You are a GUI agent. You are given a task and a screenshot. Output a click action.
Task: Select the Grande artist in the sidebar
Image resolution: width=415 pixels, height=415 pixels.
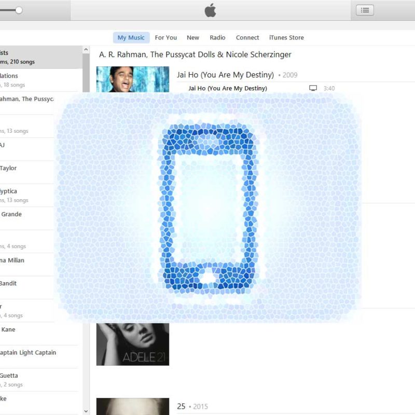click(26, 218)
